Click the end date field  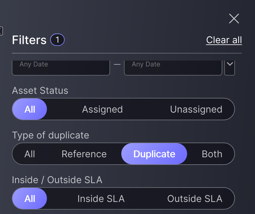173,67
